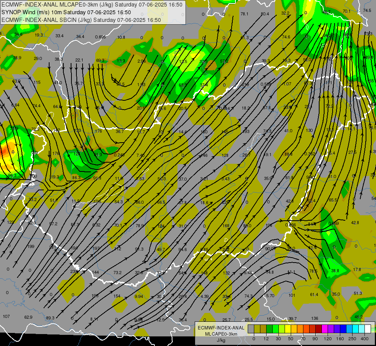The width and height of the screenshot is (376, 346).
Task: Select the 3.43 map value
Action: 225,179
